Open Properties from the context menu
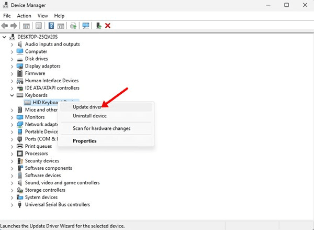 click(106, 141)
